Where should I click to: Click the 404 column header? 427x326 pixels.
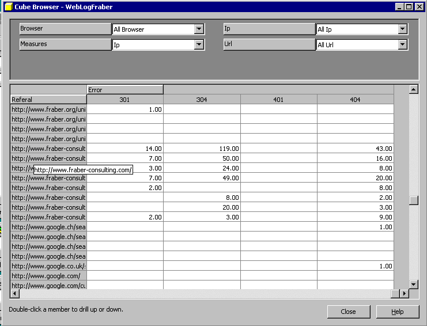355,100
